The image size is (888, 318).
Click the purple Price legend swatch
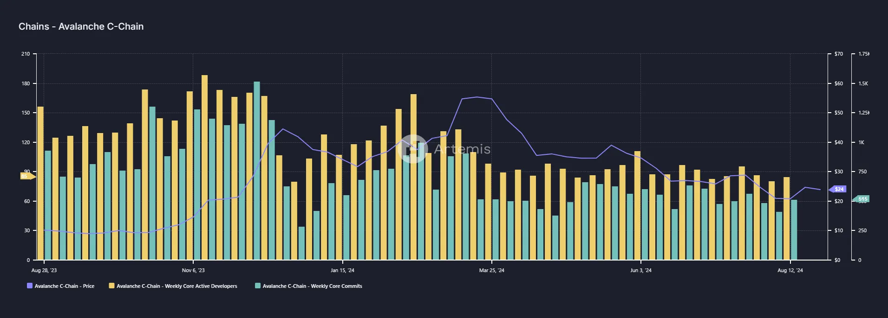coord(30,286)
